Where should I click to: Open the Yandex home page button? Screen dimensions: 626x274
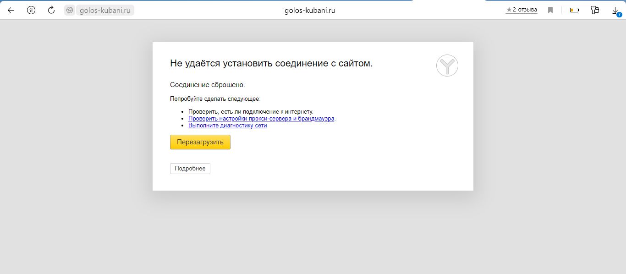[x=31, y=10]
